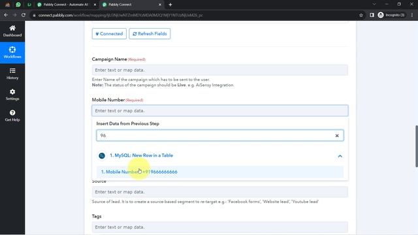Click the MySQL step icon

[102, 155]
